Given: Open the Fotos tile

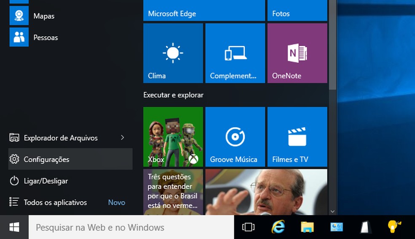Looking at the screenshot, I should 297,10.
